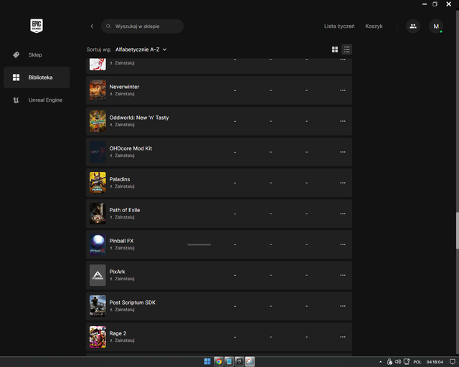Click the Pinball FX progress bar
459x367 pixels.
199,244
